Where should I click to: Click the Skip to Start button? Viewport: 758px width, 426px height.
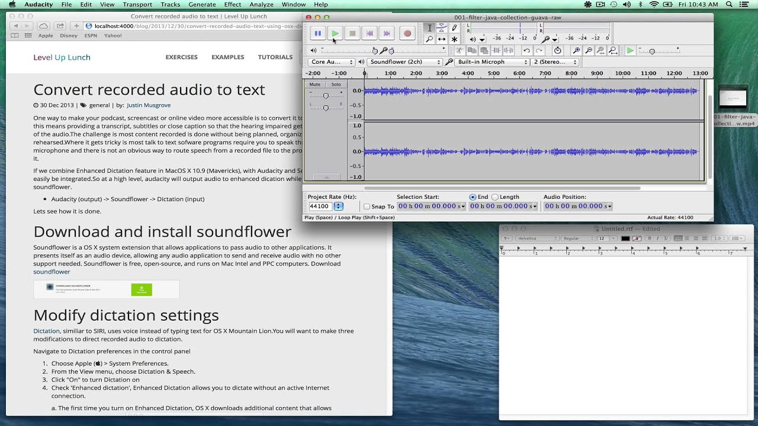[370, 34]
